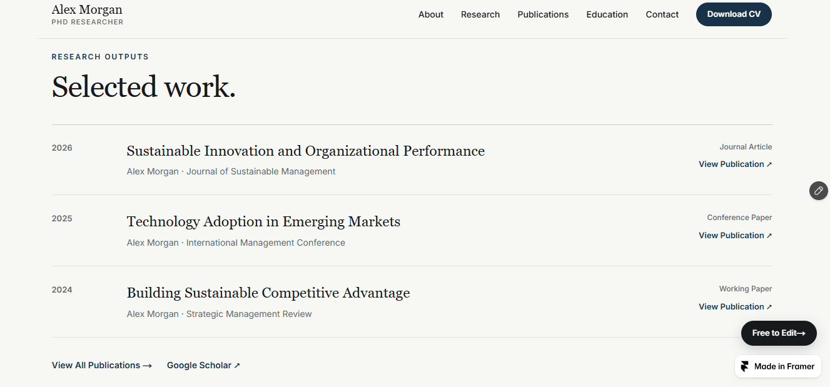Click the 2024 year label
The image size is (830, 387).
(x=62, y=290)
